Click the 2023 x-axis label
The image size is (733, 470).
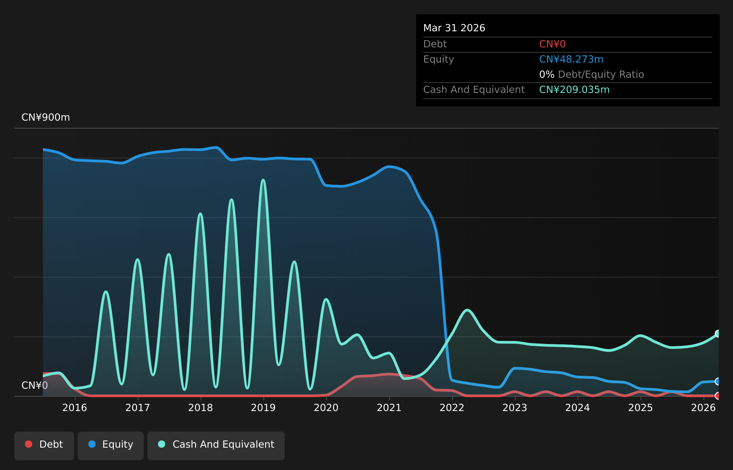pos(515,407)
